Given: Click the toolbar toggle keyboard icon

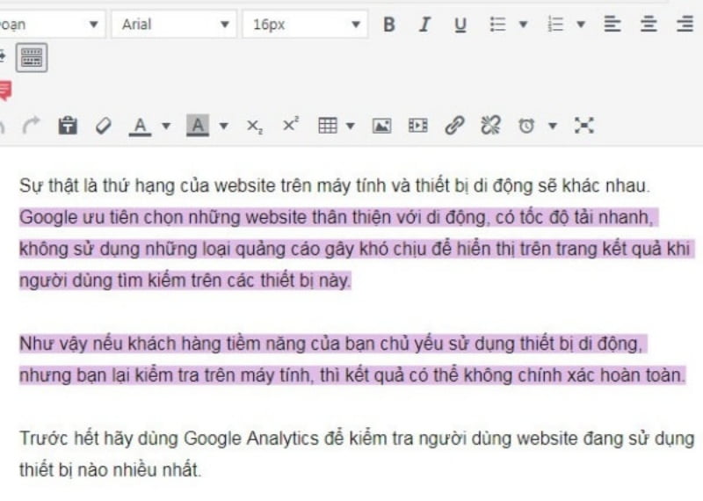Looking at the screenshot, I should coord(32,58).
